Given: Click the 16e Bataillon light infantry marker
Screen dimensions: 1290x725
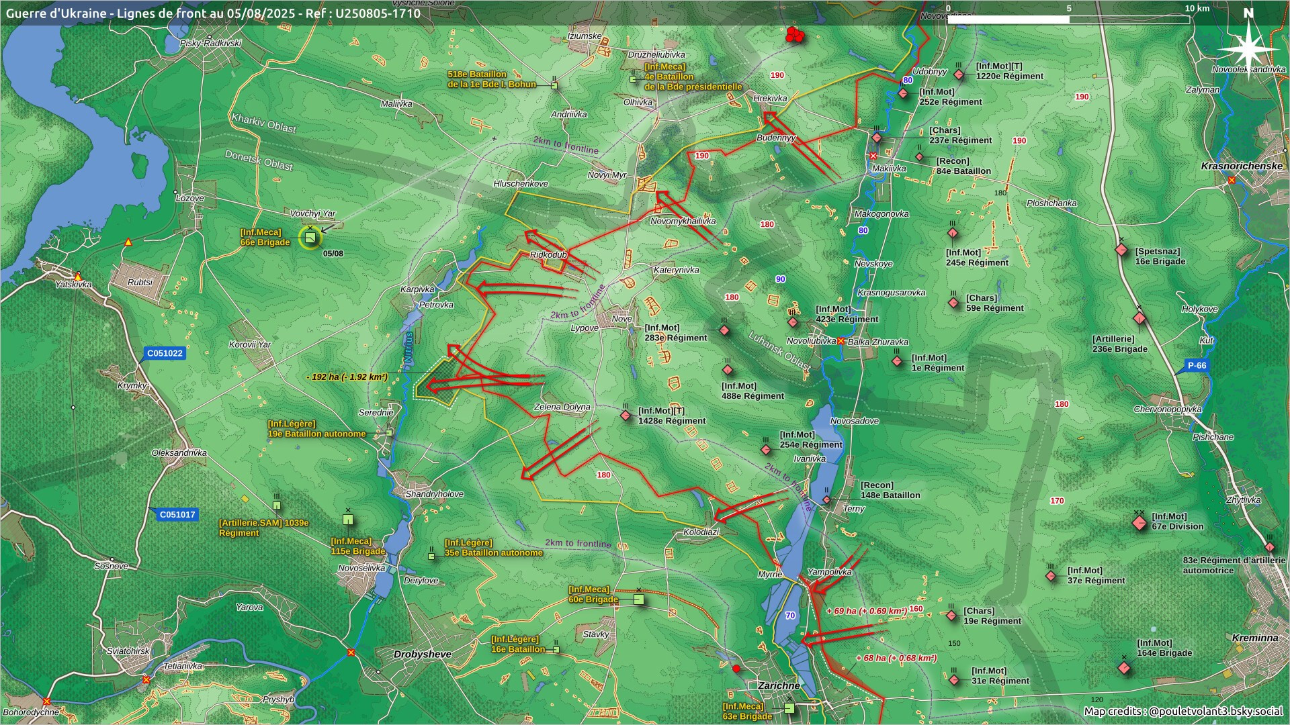Looking at the screenshot, I should (x=556, y=650).
